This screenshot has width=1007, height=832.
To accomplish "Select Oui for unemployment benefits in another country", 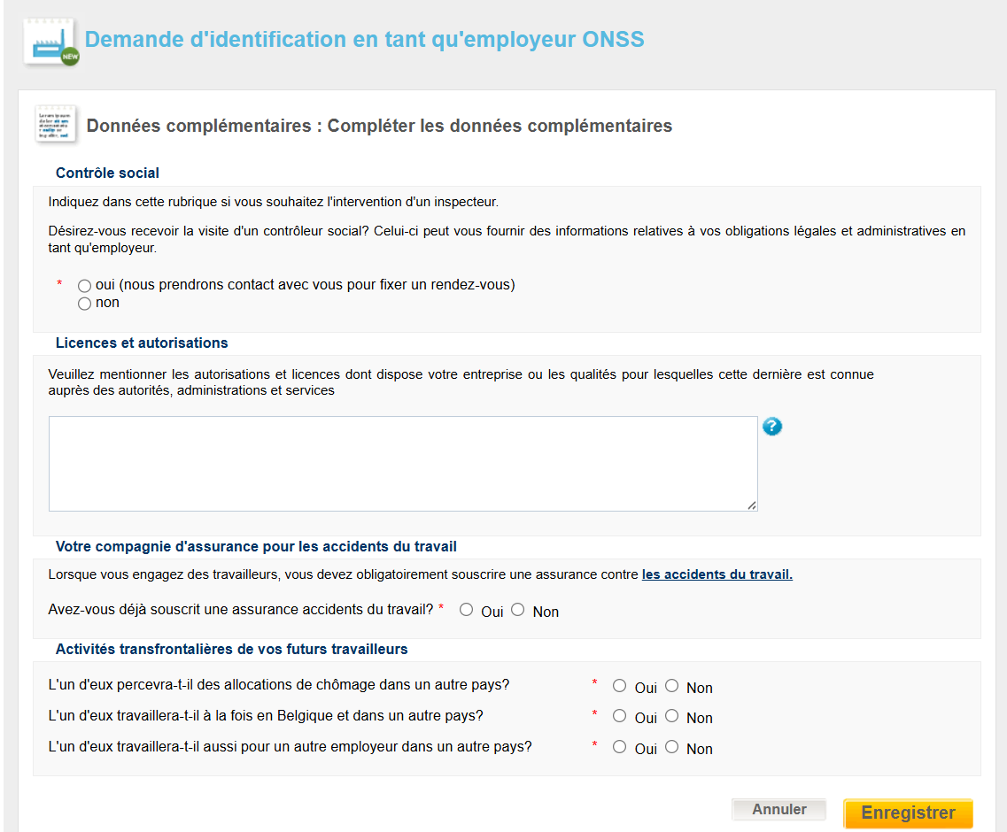I will (x=619, y=686).
